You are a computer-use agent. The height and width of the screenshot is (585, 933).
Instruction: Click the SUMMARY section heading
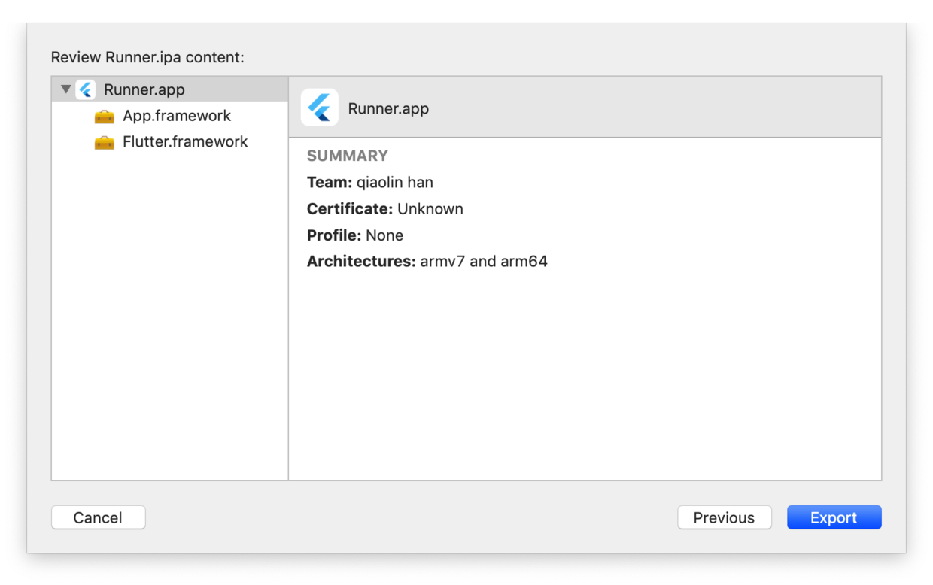coord(348,156)
